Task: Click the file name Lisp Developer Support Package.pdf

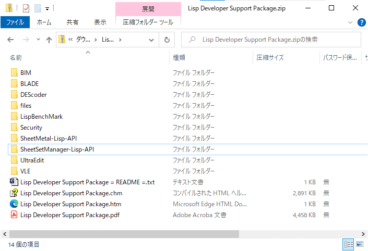Action: [70, 215]
